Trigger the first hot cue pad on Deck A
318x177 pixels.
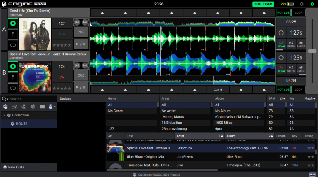point(102,13)
